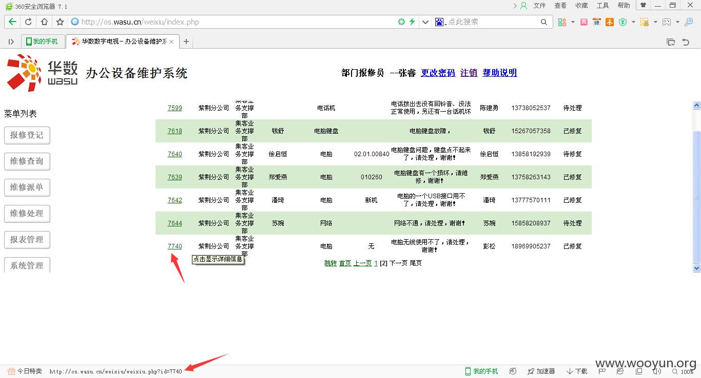Click the 维修查询 menu button
Screen dimensions: 701x378
[27, 161]
